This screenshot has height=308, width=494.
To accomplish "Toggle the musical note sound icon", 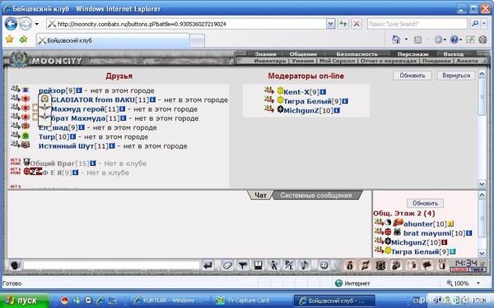I will 305,265.
